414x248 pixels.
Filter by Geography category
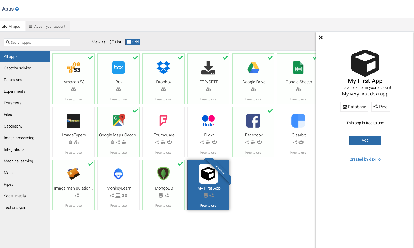(25, 126)
